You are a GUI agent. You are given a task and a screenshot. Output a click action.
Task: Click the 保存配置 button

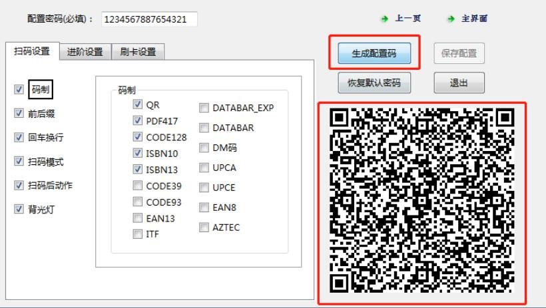[459, 53]
